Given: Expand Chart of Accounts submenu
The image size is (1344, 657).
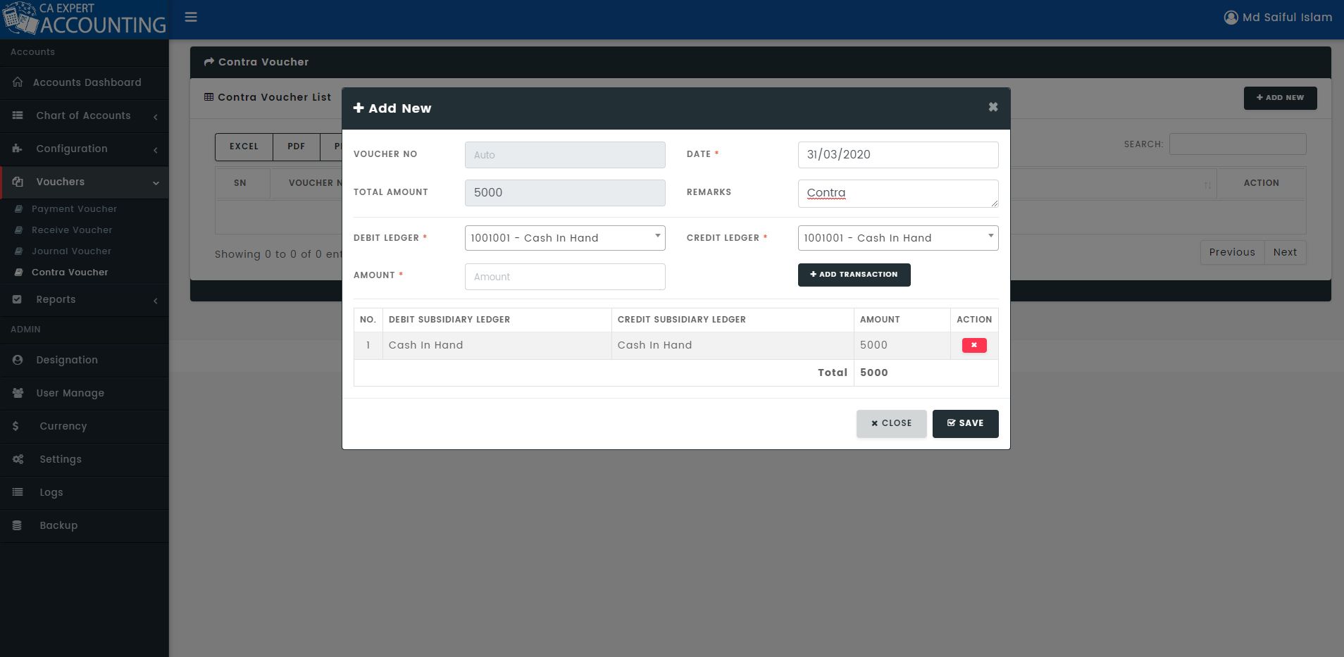Looking at the screenshot, I should tap(85, 115).
